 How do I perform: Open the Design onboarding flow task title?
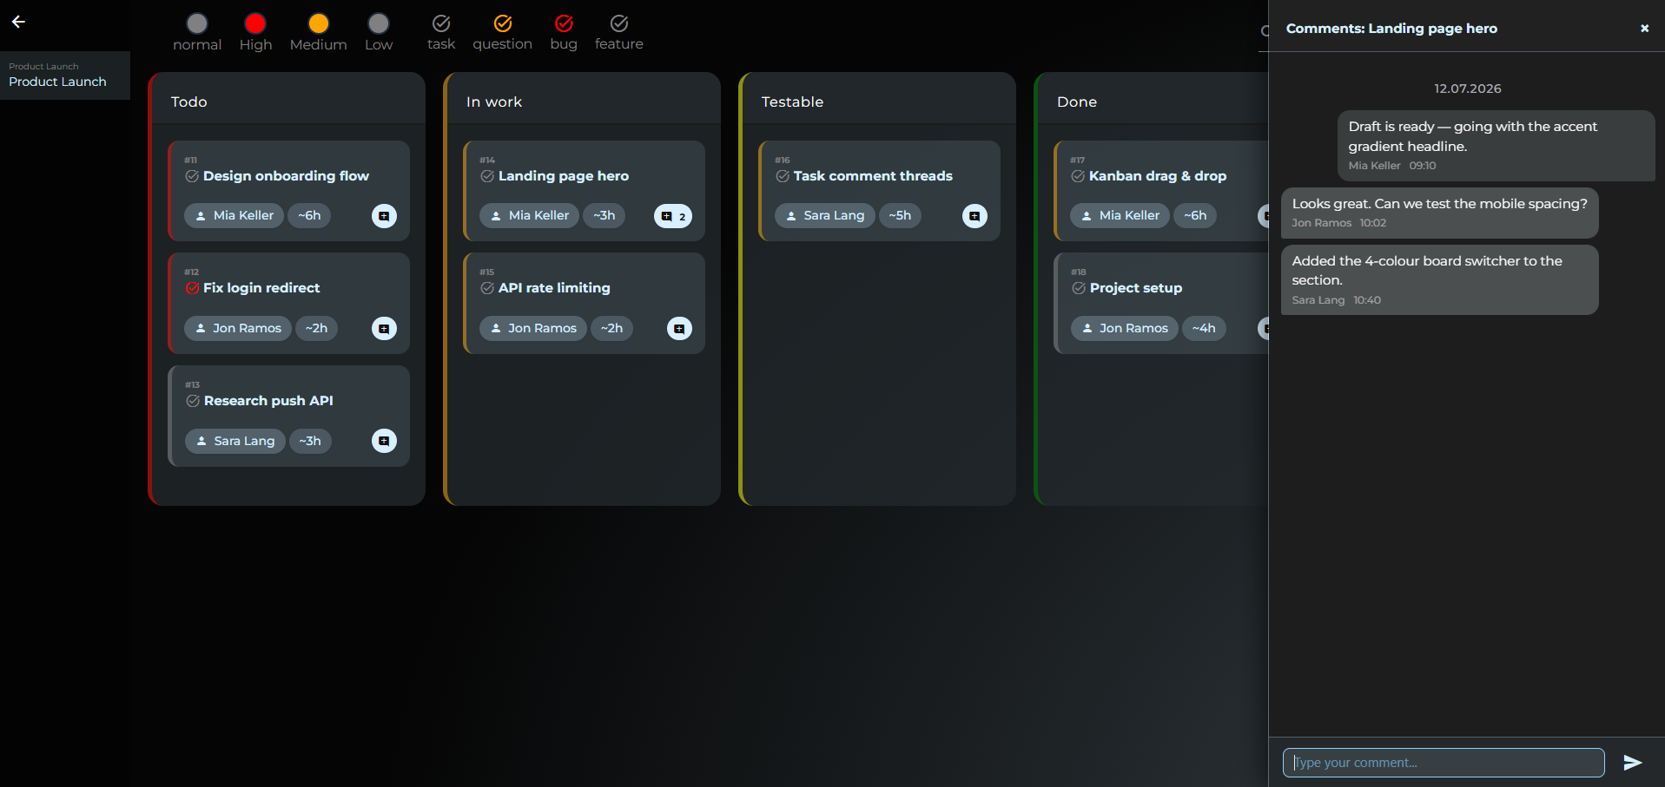click(x=286, y=176)
